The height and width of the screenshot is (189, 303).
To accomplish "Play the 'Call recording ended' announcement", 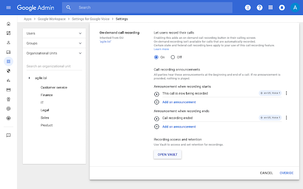I will tap(157, 118).
